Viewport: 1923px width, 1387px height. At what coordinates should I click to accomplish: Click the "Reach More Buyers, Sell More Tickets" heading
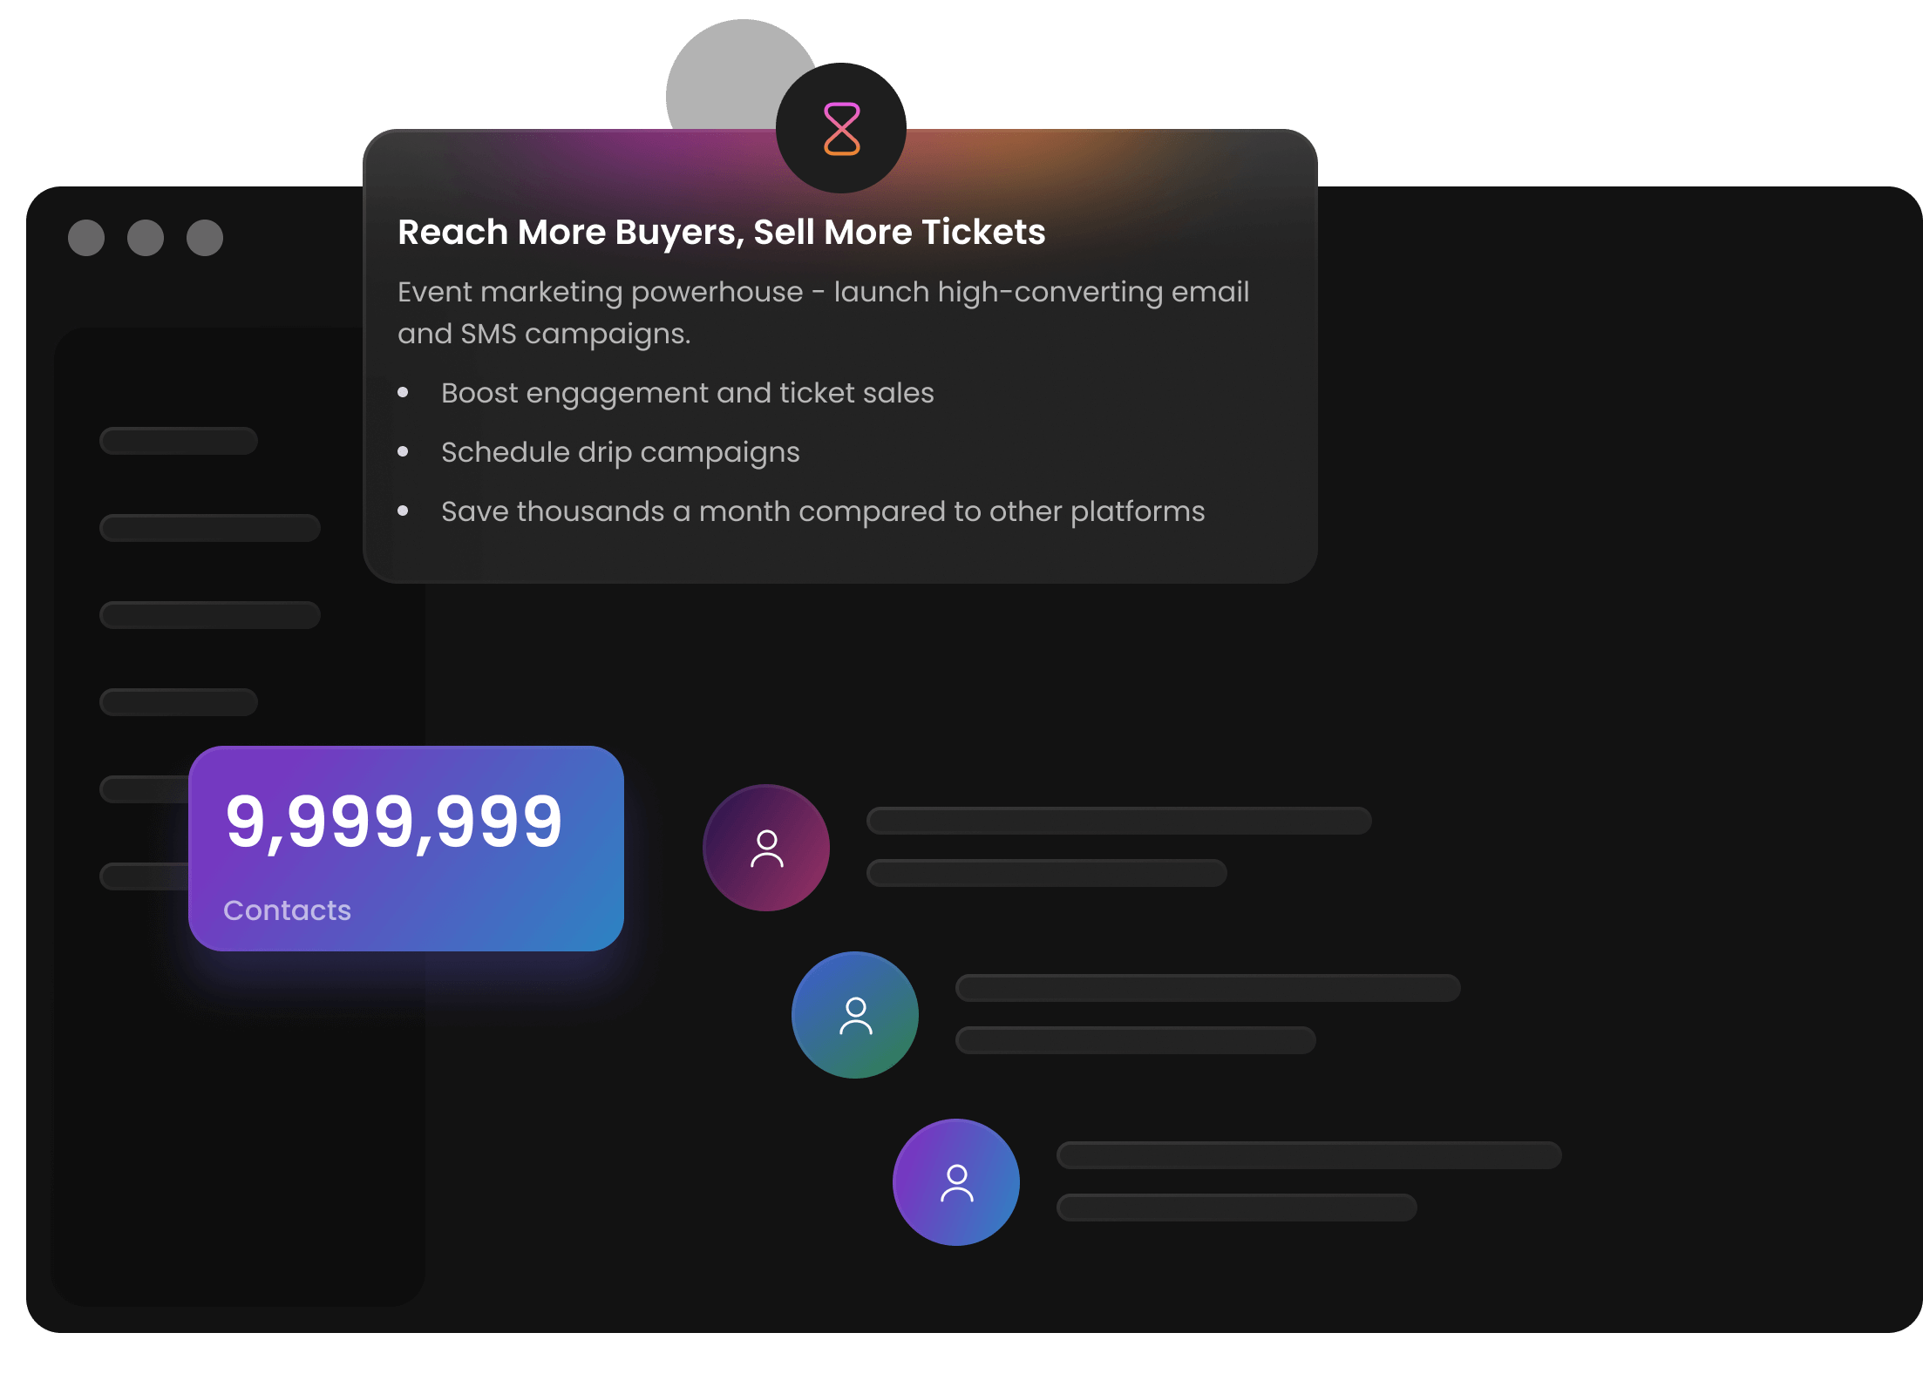(x=721, y=233)
